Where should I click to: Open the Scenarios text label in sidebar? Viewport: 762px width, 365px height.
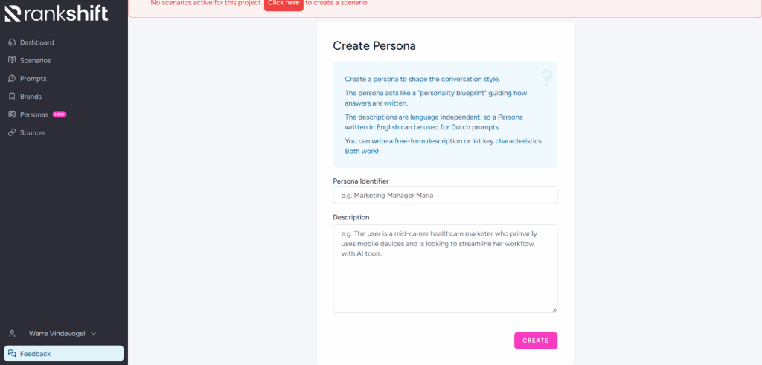tap(36, 60)
